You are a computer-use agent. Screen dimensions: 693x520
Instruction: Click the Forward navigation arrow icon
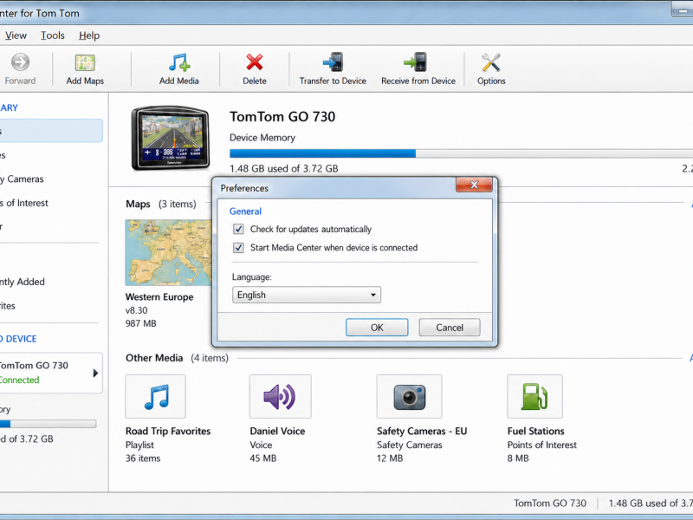coord(20,62)
